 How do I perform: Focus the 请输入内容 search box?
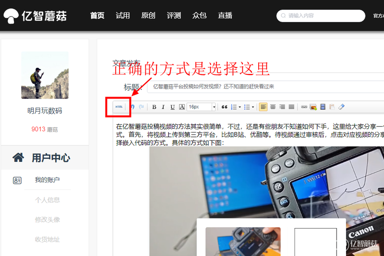tap(321, 16)
